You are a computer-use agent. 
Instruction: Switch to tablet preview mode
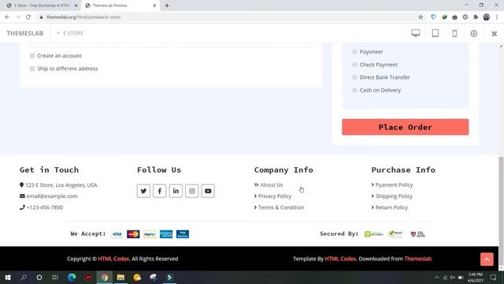[435, 33]
